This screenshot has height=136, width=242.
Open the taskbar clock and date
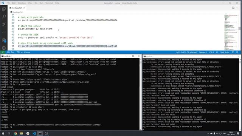231,133
